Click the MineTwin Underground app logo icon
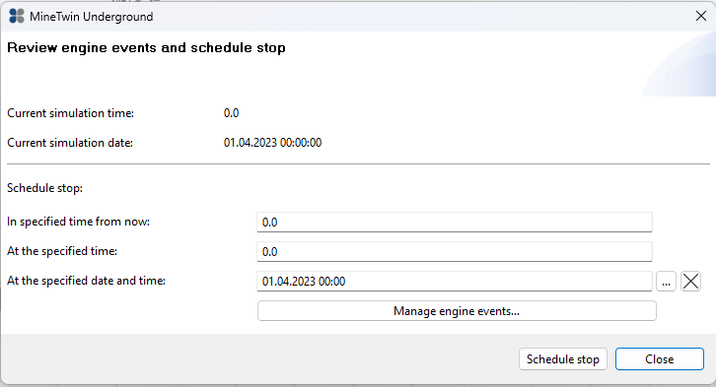Screen dimensions: 716x387 [x=17, y=16]
